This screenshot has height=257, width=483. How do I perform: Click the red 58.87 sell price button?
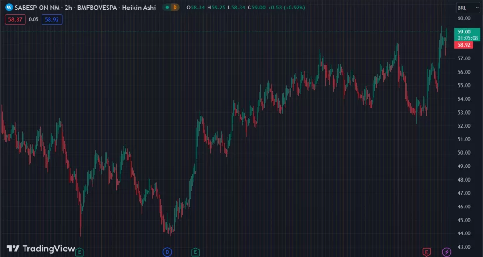(x=15, y=20)
